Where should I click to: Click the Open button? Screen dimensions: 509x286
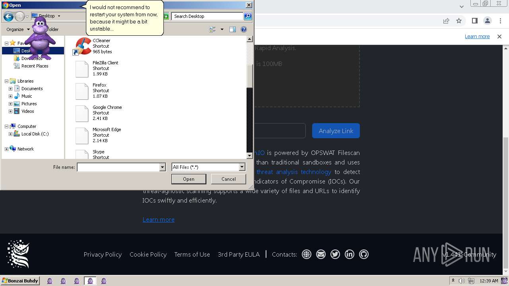click(188, 179)
